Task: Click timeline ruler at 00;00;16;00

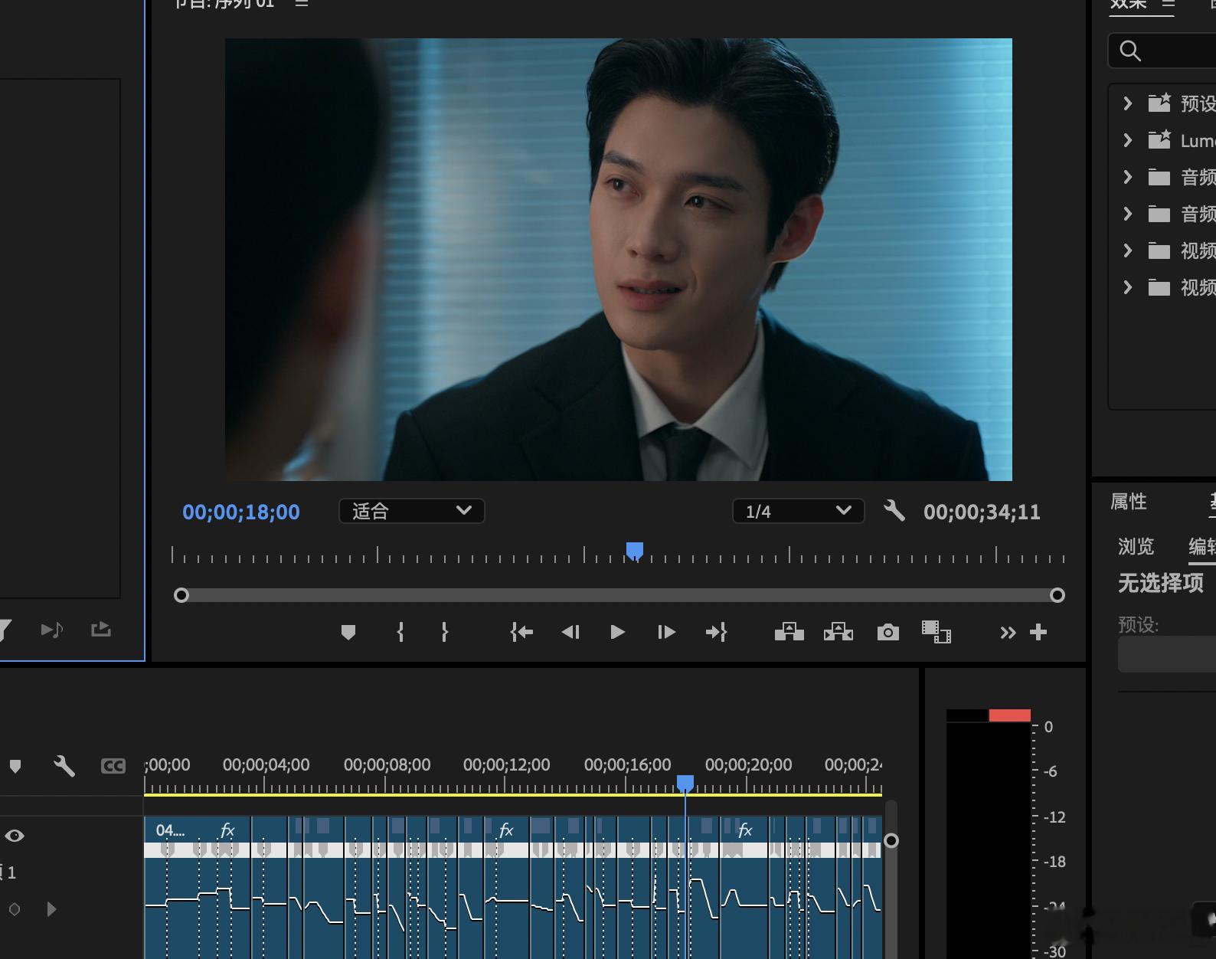Action: [x=627, y=764]
